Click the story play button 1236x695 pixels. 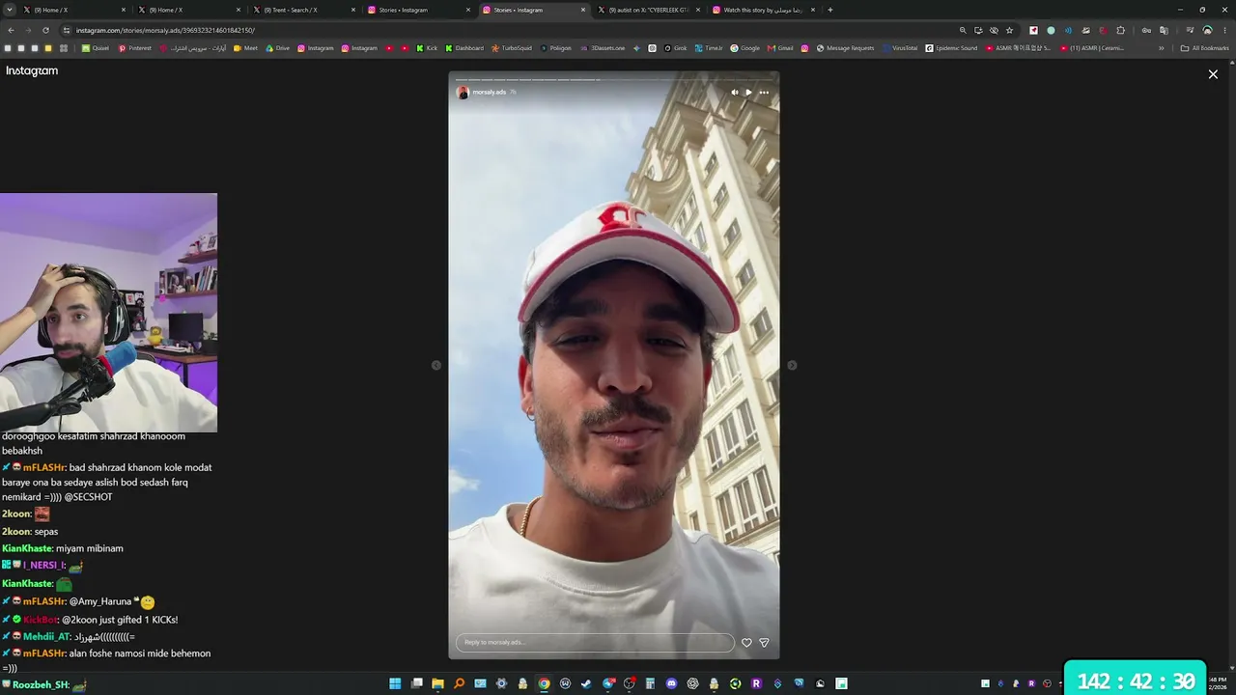[x=748, y=93]
